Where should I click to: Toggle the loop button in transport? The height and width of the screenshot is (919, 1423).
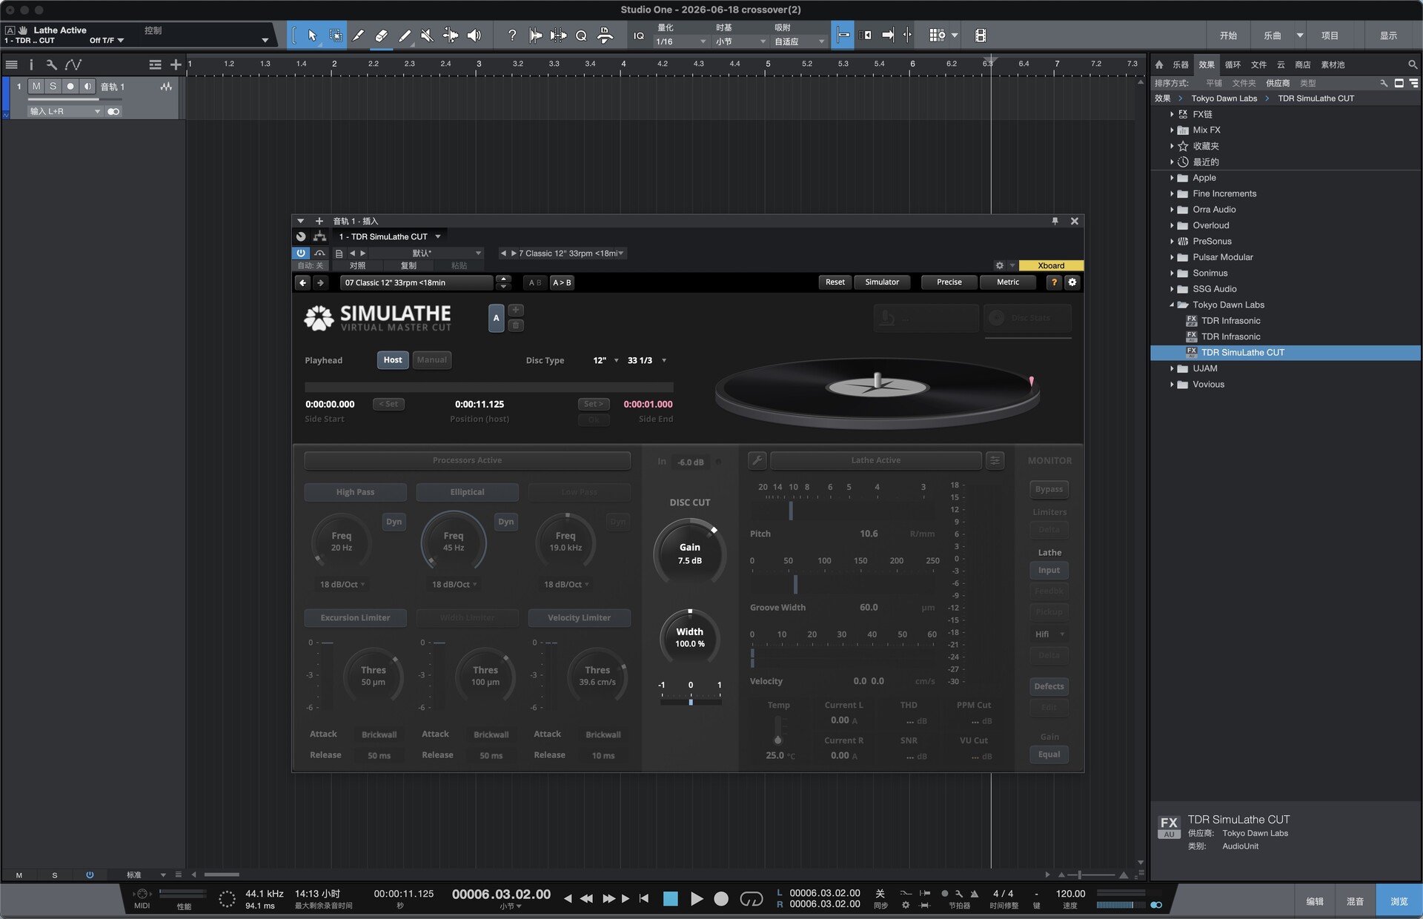coord(752,899)
